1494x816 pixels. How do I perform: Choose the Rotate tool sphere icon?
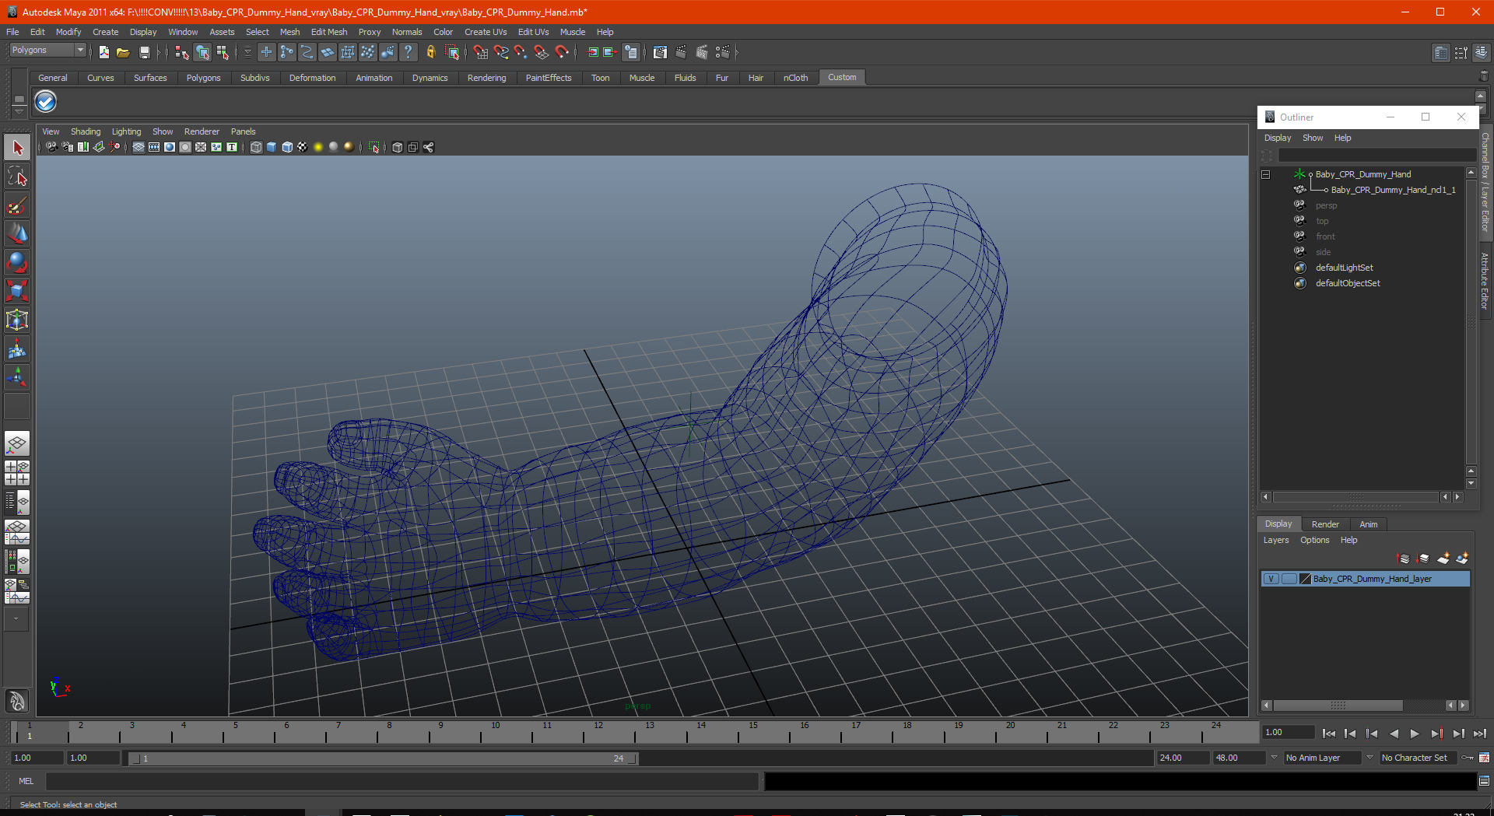click(17, 262)
